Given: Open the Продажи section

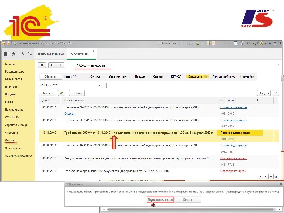Looking at the screenshot, I should tap(11, 87).
